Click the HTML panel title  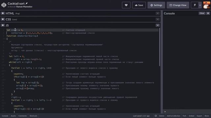point(10,13)
